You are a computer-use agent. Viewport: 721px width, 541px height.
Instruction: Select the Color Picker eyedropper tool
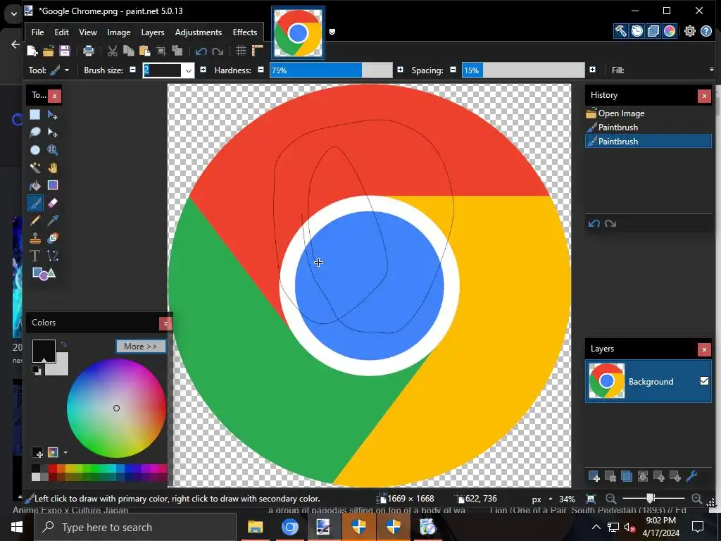(x=52, y=220)
